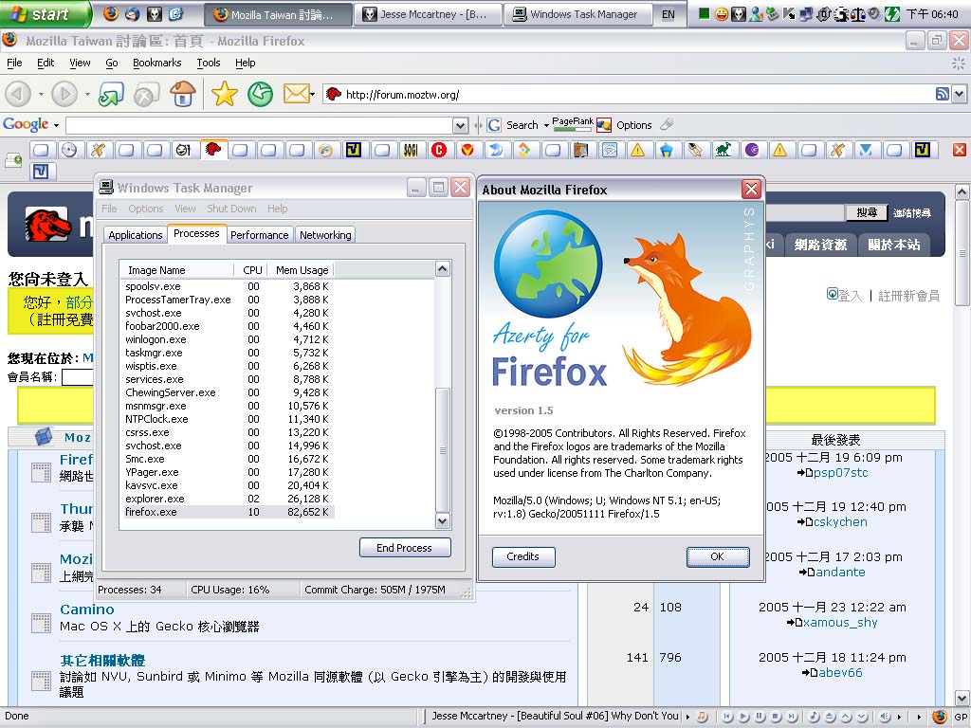The width and height of the screenshot is (971, 728).
Task: Switch to the Performance tab in Task Manager
Action: pos(259,235)
